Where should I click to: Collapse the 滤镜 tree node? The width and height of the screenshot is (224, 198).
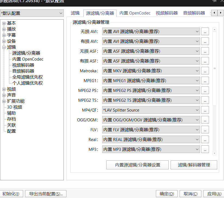pyautogui.click(x=4, y=47)
